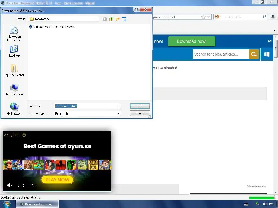
Task: Click the 1:42 PM clock
Action: tap(268, 204)
